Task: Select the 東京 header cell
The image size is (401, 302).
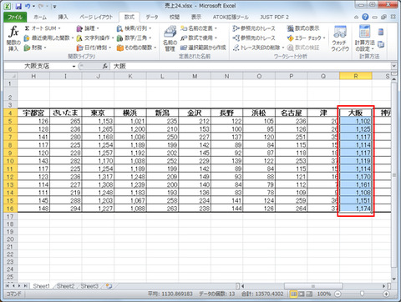Action: (x=98, y=113)
